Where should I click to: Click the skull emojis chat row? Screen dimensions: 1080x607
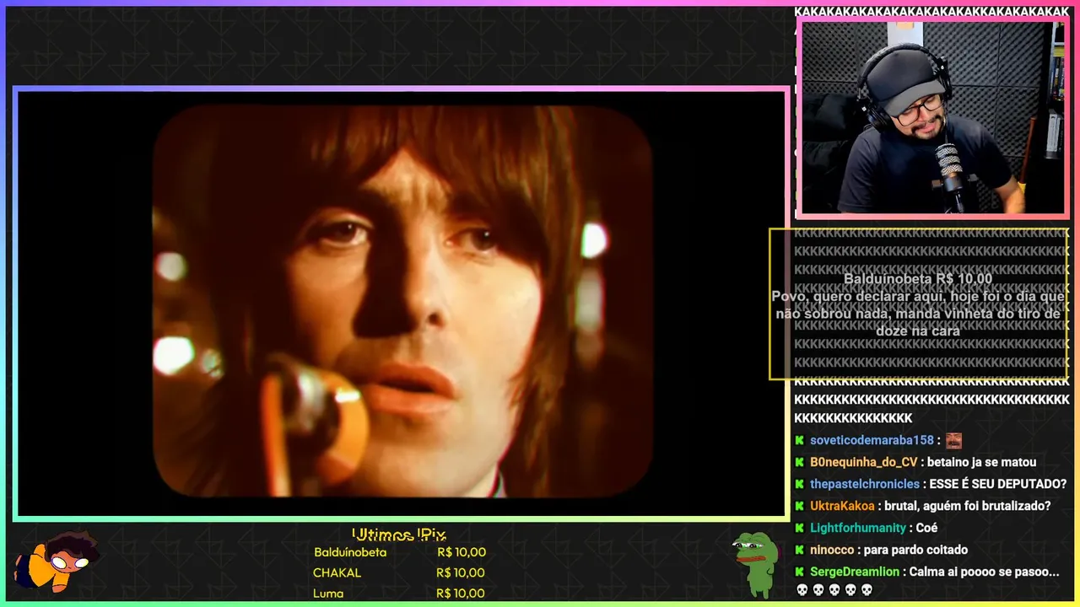pyautogui.click(x=834, y=590)
